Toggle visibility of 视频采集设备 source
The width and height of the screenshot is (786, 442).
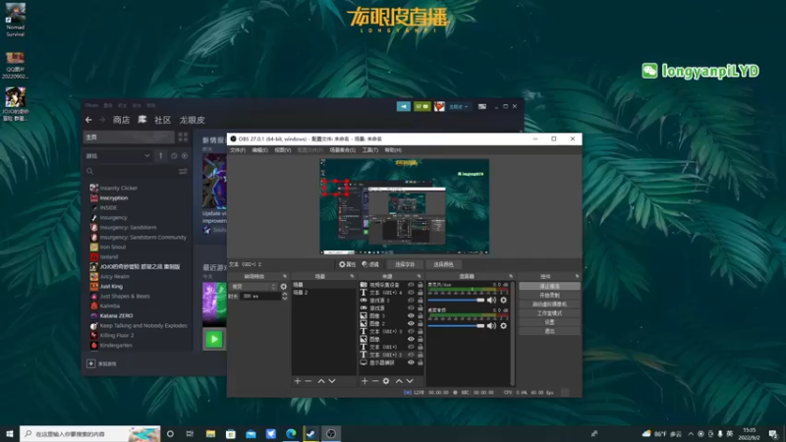click(411, 285)
